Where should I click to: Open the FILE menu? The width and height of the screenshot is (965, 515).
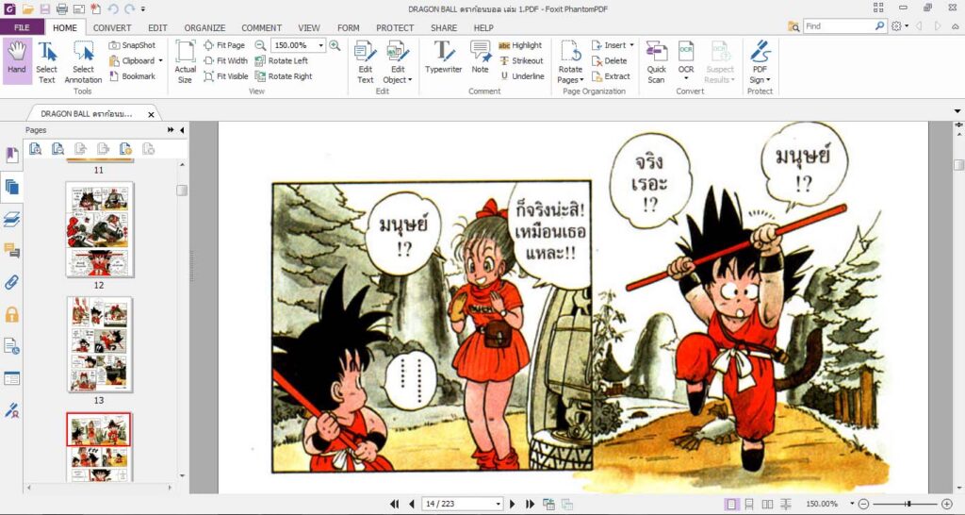(22, 27)
